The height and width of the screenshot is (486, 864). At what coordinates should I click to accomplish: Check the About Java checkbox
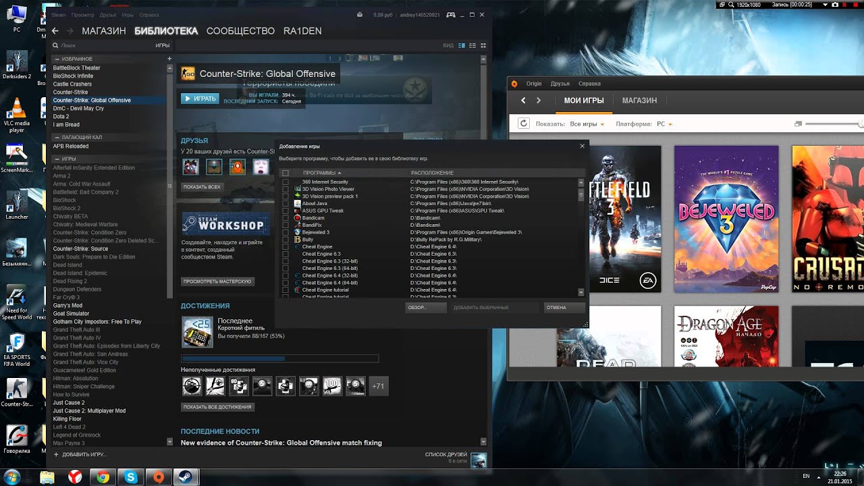(286, 203)
